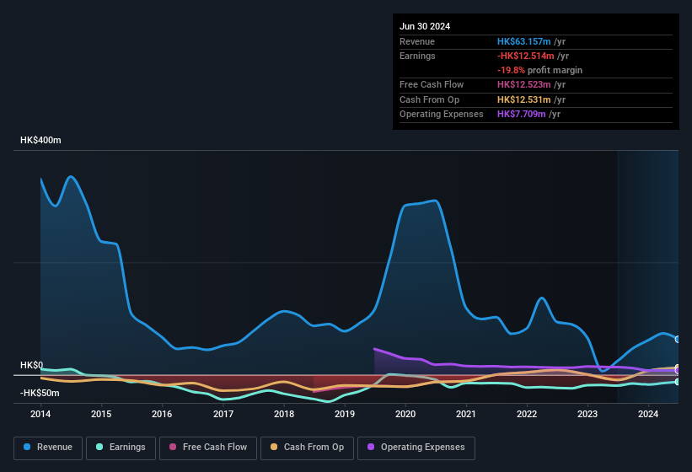692x472 pixels.
Task: Toggle the Free Cash Flow legend button
Action: tap(208, 448)
